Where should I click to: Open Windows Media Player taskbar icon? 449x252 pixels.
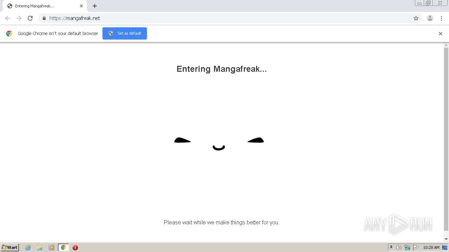pos(52,247)
